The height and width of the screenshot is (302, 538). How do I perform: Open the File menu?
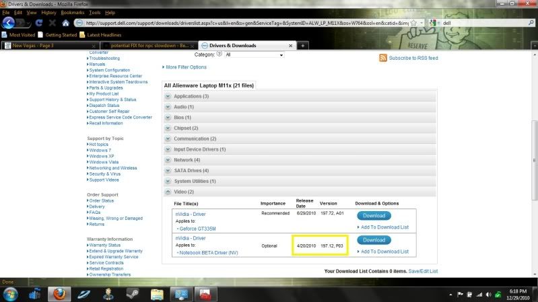click(x=6, y=13)
